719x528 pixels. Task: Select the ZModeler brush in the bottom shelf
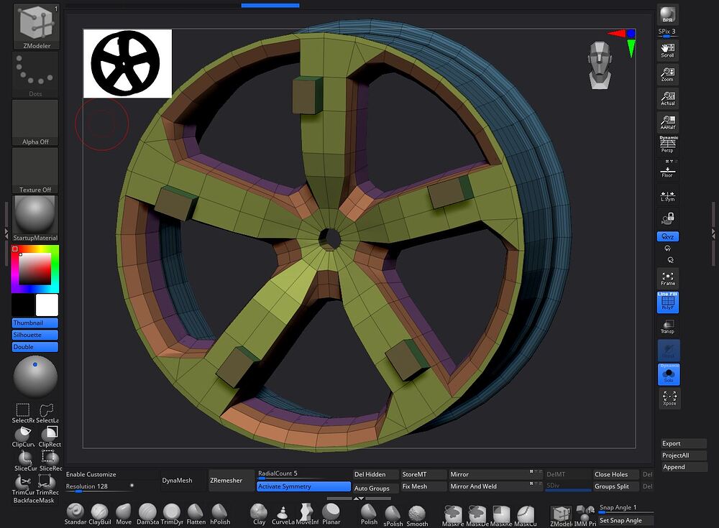click(x=561, y=516)
